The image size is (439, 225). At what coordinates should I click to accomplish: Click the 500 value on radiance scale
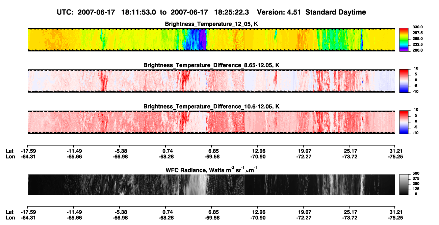(x=416, y=173)
